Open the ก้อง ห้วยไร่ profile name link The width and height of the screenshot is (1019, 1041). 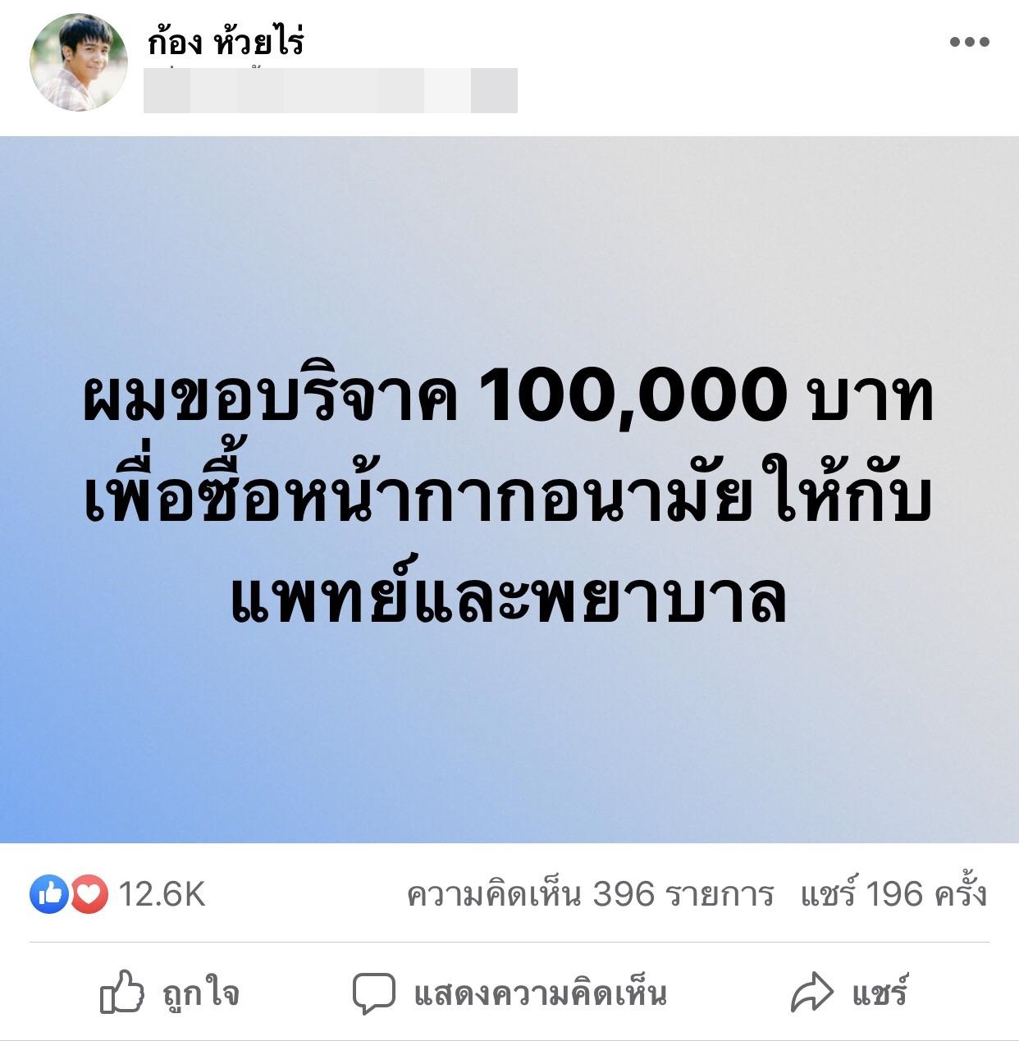226,41
